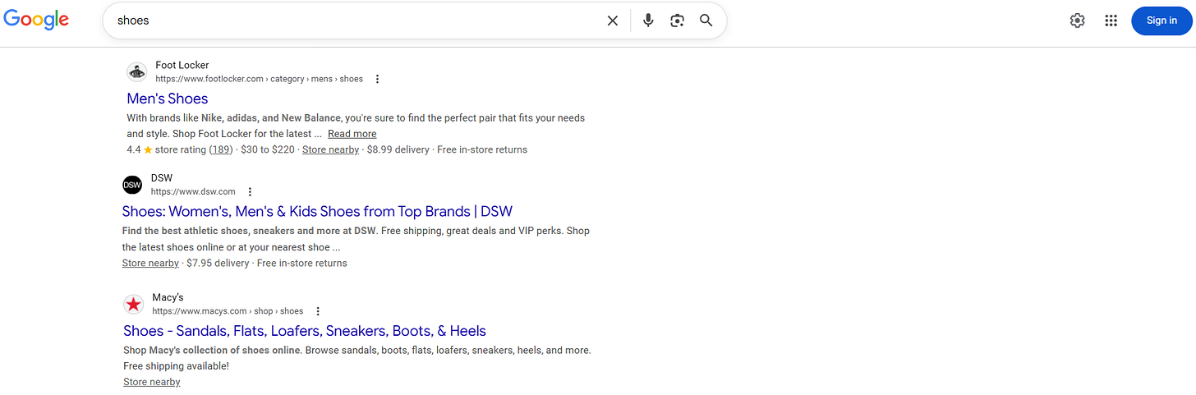1196x395 pixels.
Task: Open Google Lens image search icon
Action: click(x=677, y=21)
